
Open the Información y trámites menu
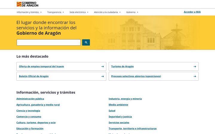click(x=28, y=12)
